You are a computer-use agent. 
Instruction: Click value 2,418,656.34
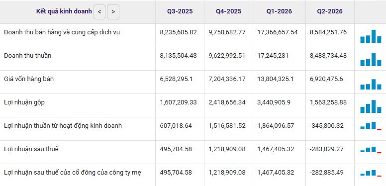pyautogui.click(x=227, y=102)
